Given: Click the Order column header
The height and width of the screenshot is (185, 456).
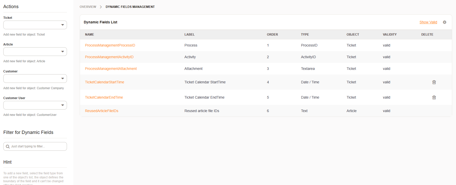Looking at the screenshot, I should (272, 35).
